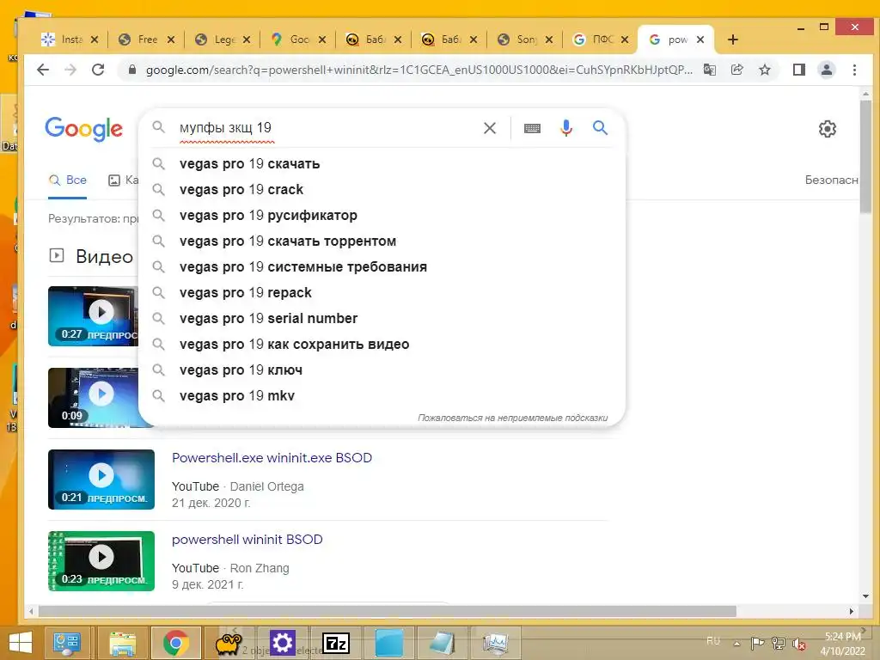Click in the Google search input field
The height and width of the screenshot is (660, 880).
[x=326, y=128]
